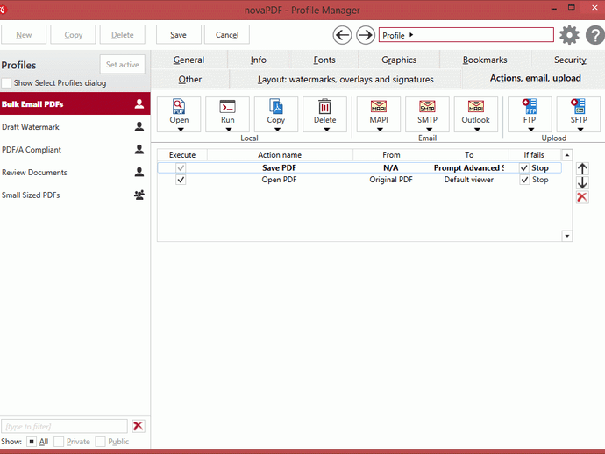Click the Run application action icon
The height and width of the screenshot is (454, 605).
point(227,106)
